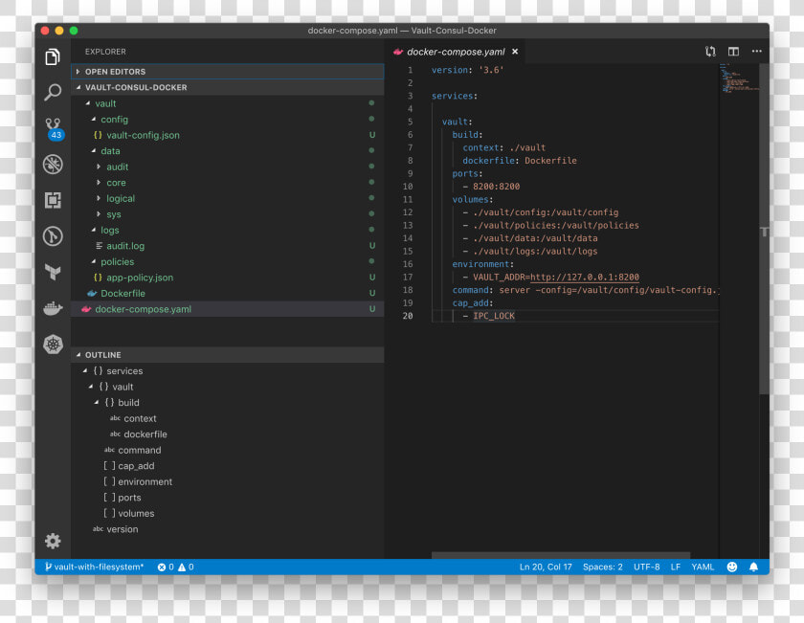Screen dimensions: 804x623
Task: Split the editor with split icon
Action: tap(733, 52)
